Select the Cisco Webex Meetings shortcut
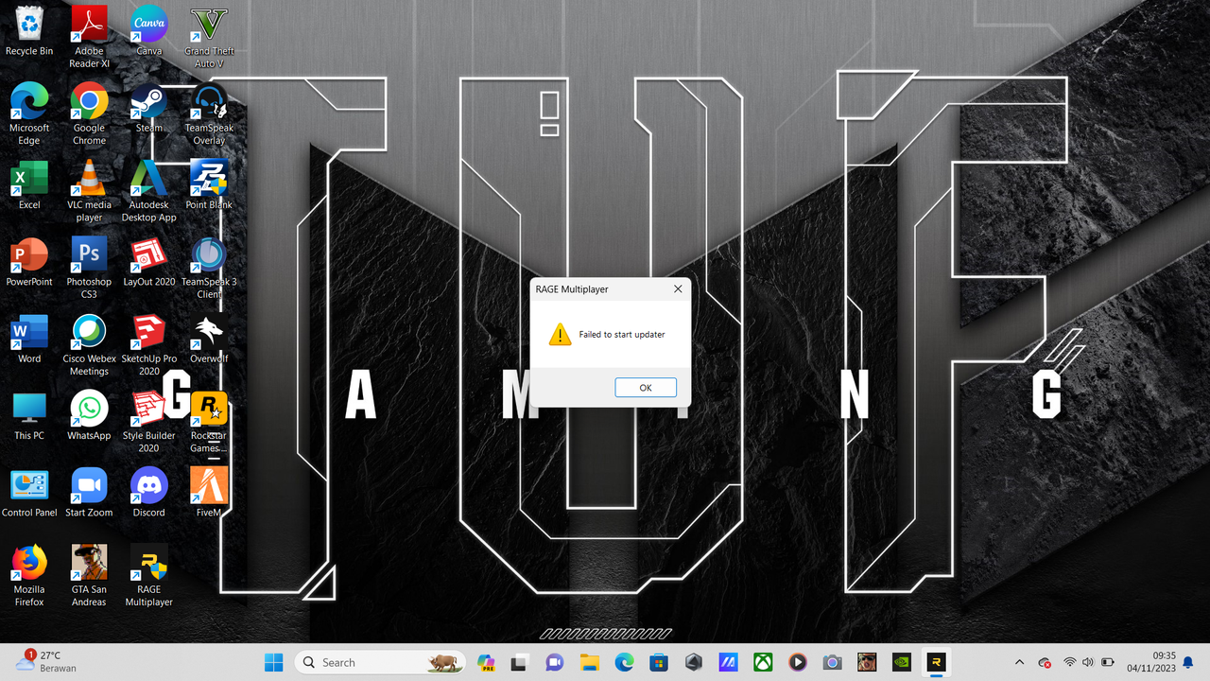This screenshot has height=681, width=1210. [89, 345]
